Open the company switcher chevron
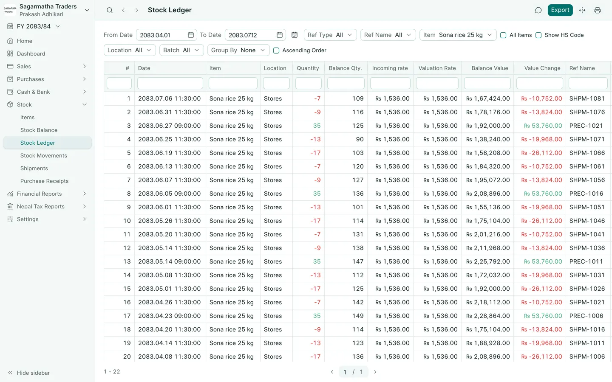612x382 pixels. 87,10
